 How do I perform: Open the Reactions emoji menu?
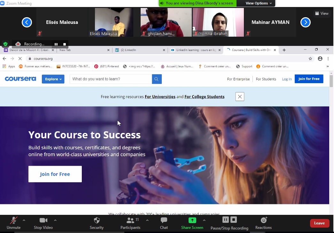pyautogui.click(x=264, y=220)
